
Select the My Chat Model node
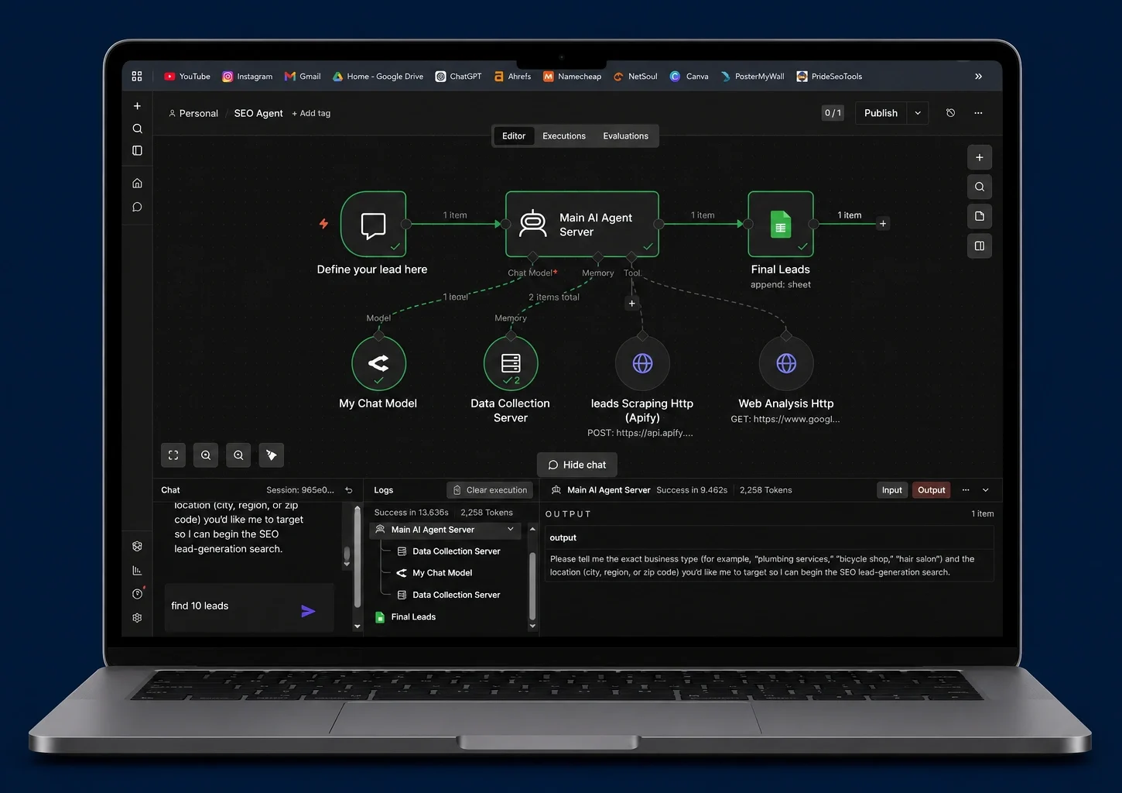click(378, 363)
